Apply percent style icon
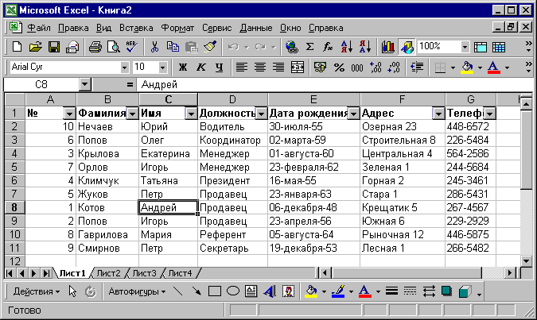537x320 pixels. (x=339, y=67)
